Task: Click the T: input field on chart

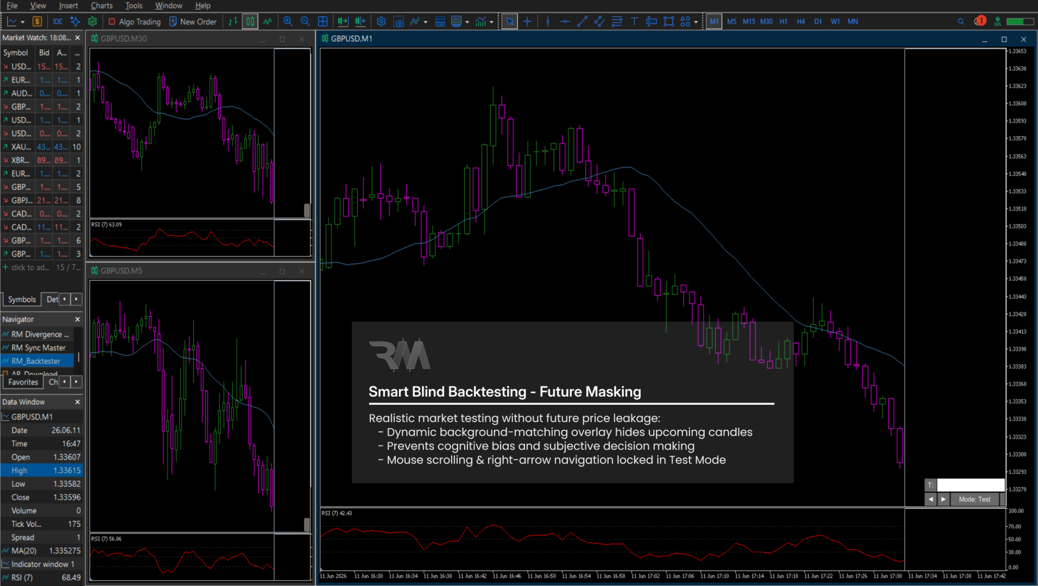Action: (971, 485)
